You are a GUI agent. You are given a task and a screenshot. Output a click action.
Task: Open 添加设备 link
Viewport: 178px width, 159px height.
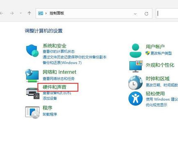click(x=50, y=98)
